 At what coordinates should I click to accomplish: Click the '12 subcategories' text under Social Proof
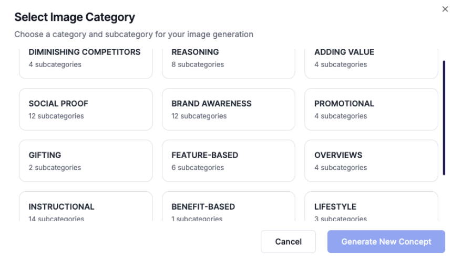tap(56, 116)
